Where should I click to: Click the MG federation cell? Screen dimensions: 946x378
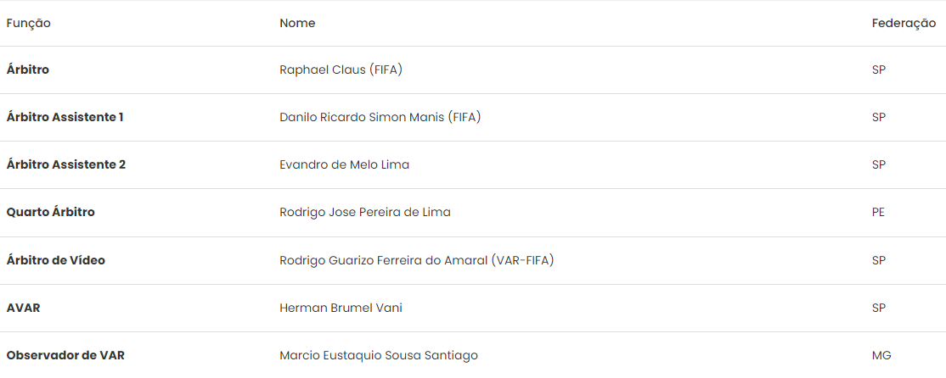coord(881,355)
